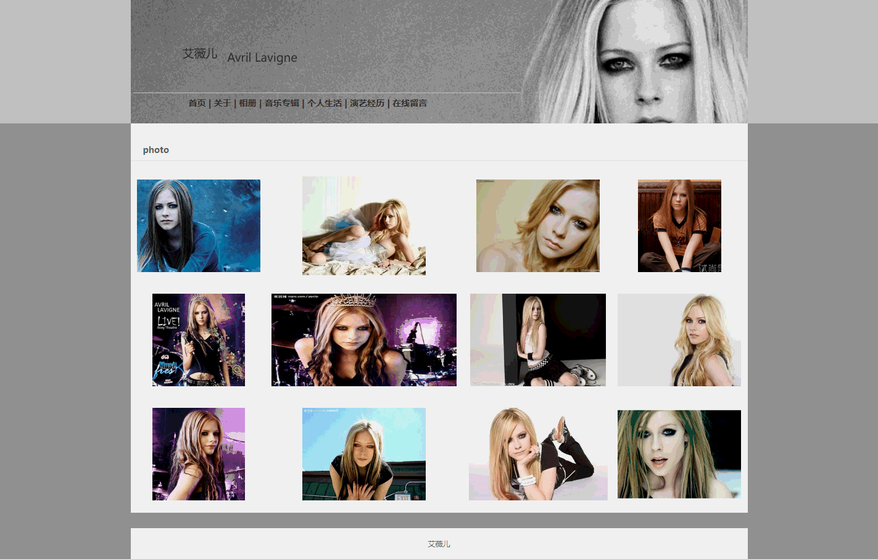The image size is (878, 559).
Task: Open the photo of woman lying on bed
Action: tap(364, 226)
